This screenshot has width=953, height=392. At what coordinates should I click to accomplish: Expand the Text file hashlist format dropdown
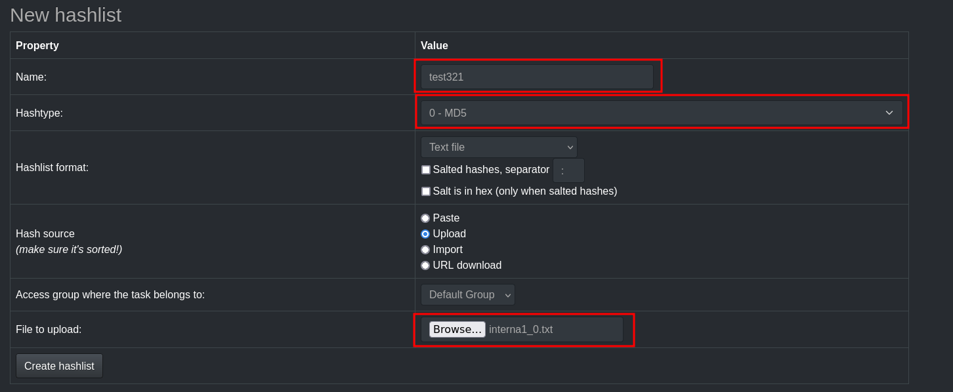(x=499, y=147)
